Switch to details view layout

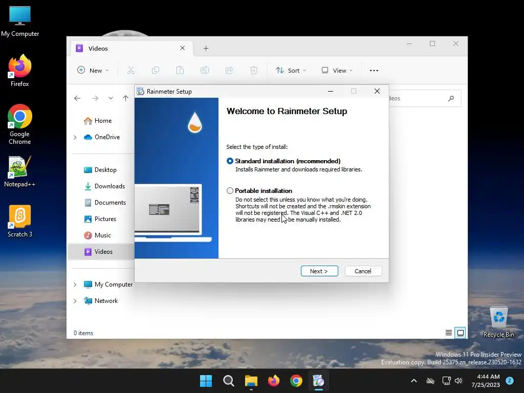(449, 333)
